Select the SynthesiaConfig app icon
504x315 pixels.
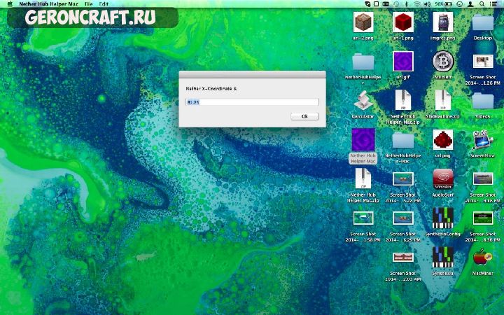[443, 218]
